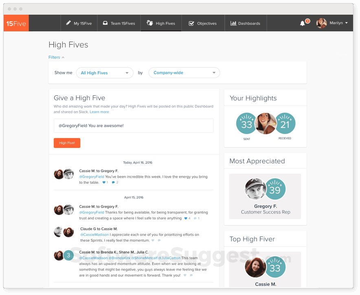Open the All High Fives dropdown
Image resolution: width=360 pixels, height=295 pixels.
pyautogui.click(x=105, y=73)
